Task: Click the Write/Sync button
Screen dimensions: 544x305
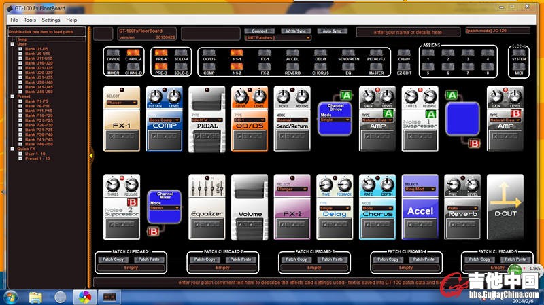Action: point(296,31)
